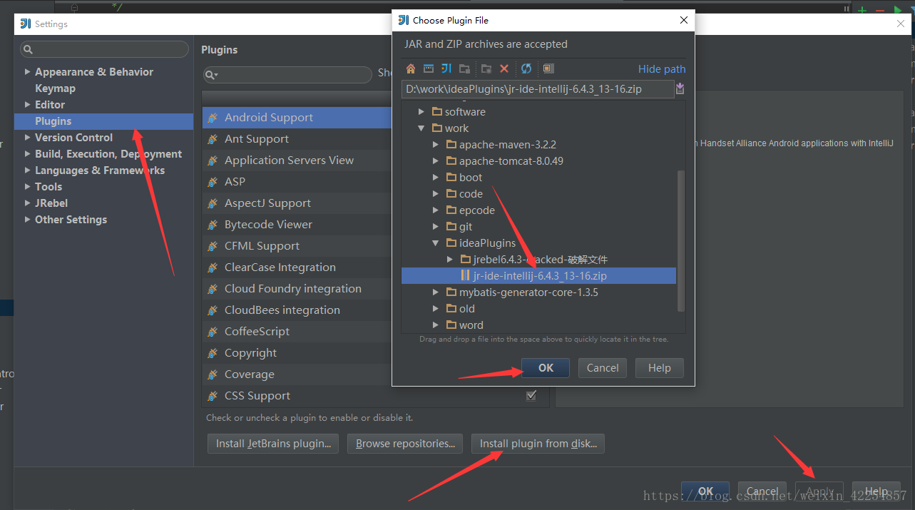Screen dimensions: 915x510
Task: Click the CoffeeScript plugin icon
Action: click(213, 332)
